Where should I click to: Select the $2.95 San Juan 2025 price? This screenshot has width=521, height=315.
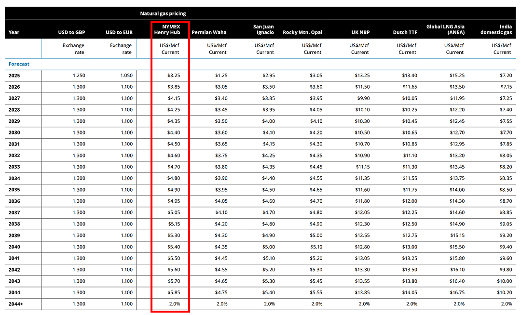pyautogui.click(x=269, y=76)
